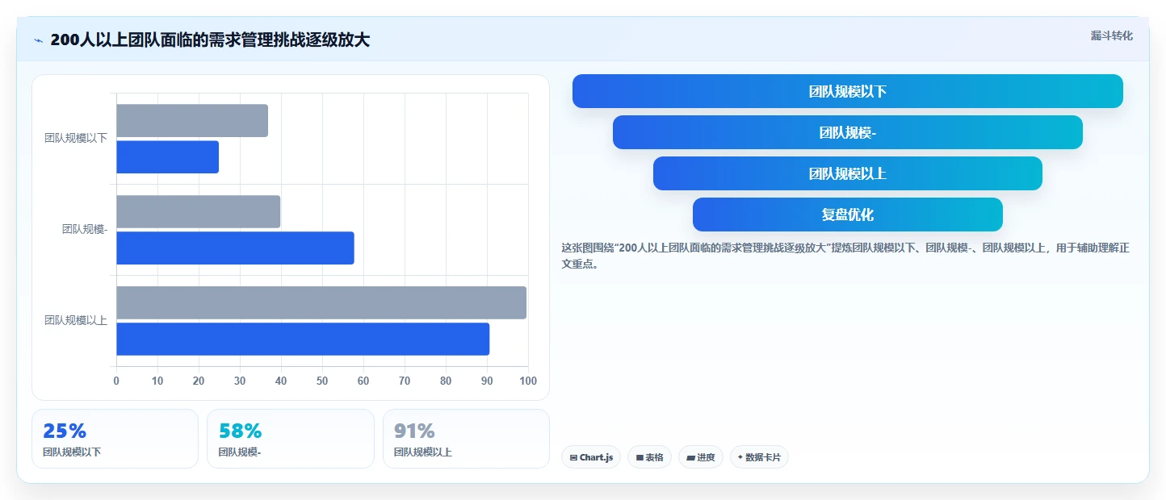Click the description paragraph starting 这张图围绕
The height and width of the screenshot is (500, 1166).
845,256
